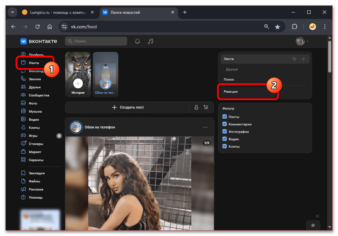The image size is (338, 236).
Task: Disable the Клипы filter checkbox
Action: (225, 146)
